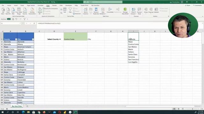Switch to Formulas ribbon tab
This screenshot has height=114, width=204.
tap(40, 5)
